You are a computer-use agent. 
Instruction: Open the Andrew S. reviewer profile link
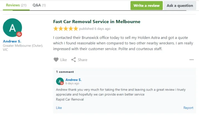pos(12,41)
